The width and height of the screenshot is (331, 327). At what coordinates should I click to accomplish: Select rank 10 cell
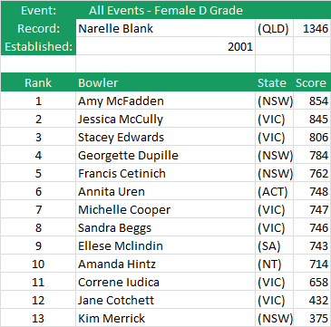38,264
